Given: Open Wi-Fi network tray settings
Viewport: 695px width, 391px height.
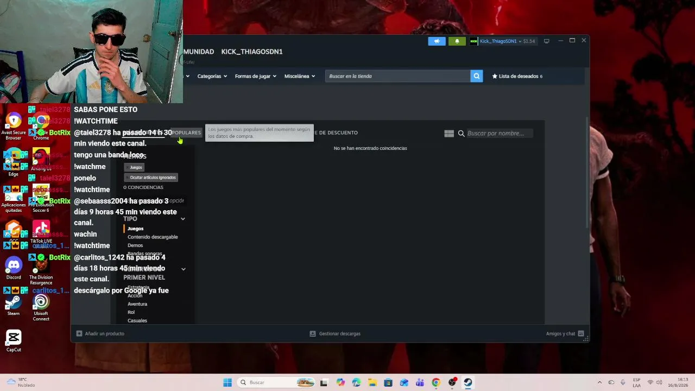Looking at the screenshot, I should pyautogui.click(x=650, y=382).
